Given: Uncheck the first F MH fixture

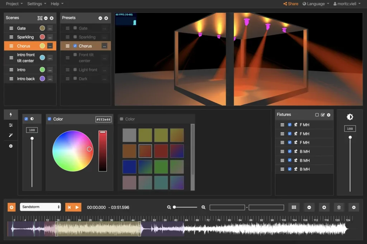Looking at the screenshot, I should [x=290, y=125].
